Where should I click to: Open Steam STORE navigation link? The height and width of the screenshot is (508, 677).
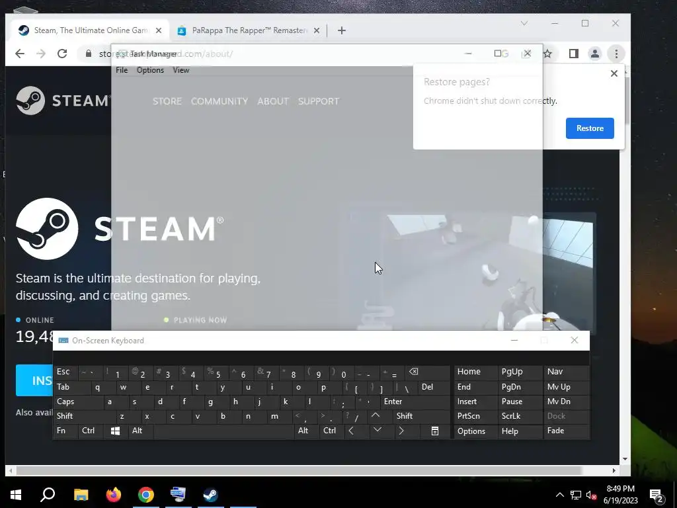tap(167, 101)
